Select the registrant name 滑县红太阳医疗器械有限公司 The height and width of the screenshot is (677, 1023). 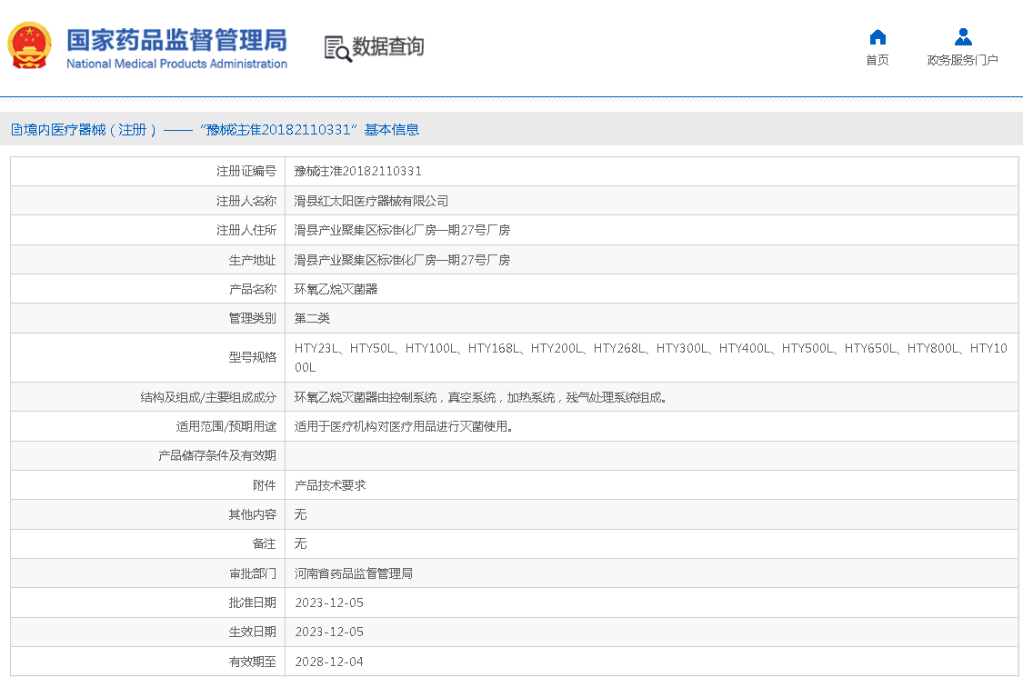(371, 201)
